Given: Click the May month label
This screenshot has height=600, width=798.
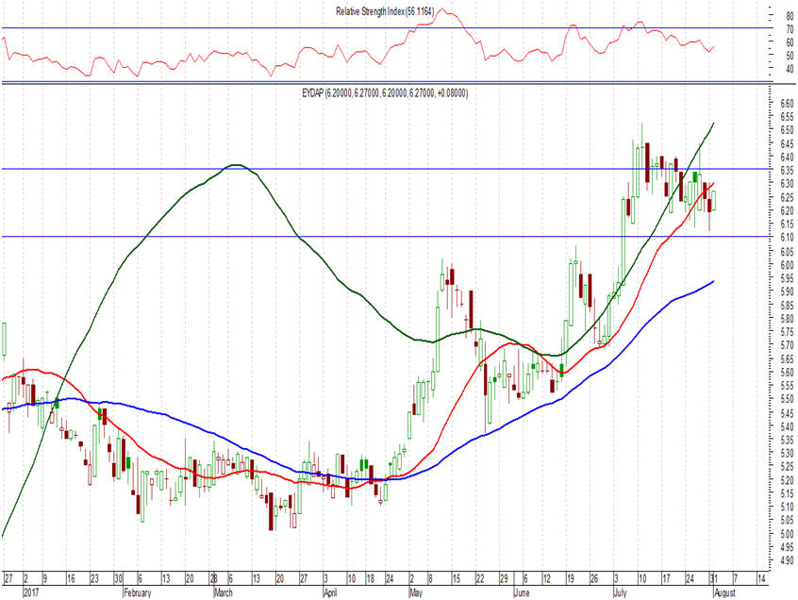Looking at the screenshot, I should [416, 592].
